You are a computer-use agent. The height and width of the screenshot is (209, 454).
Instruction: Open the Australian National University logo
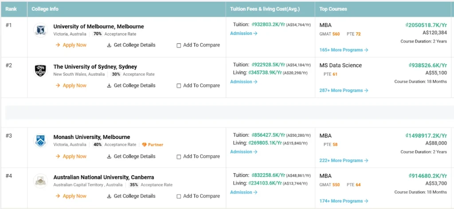[x=40, y=181]
